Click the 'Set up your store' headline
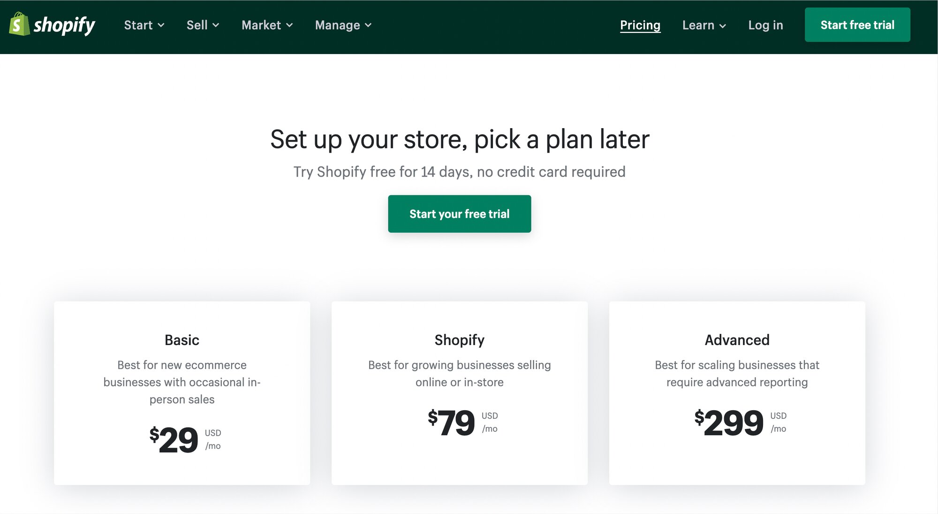The width and height of the screenshot is (938, 514). coord(459,139)
